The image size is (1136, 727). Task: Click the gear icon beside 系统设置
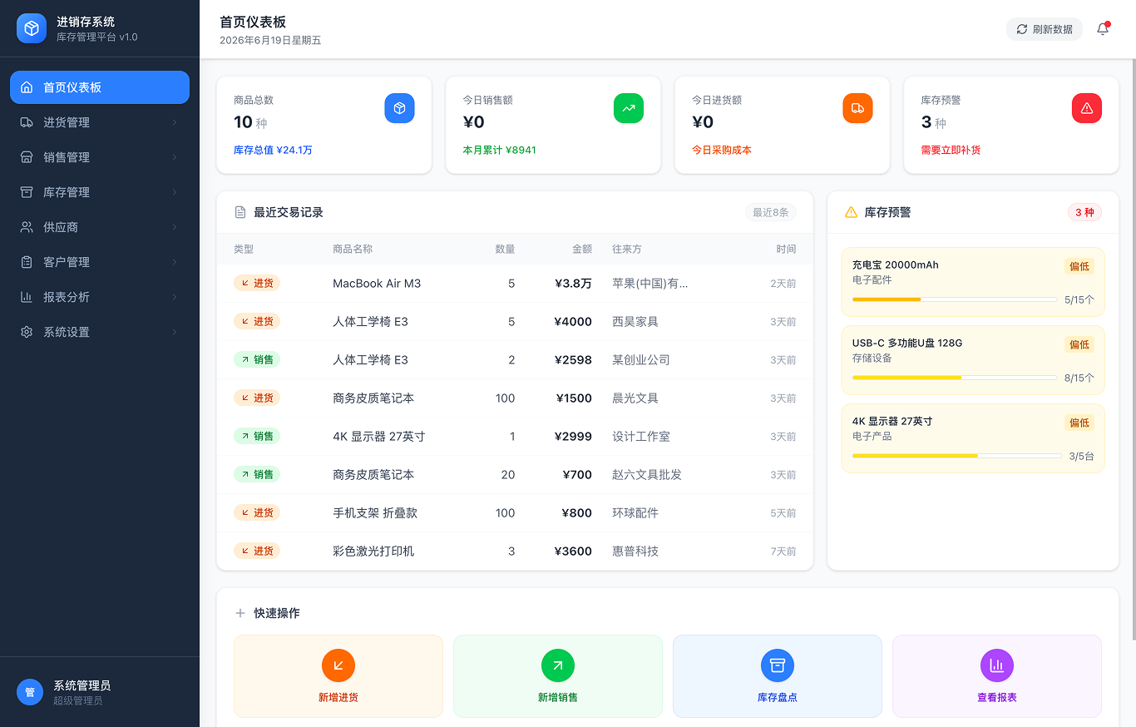coord(27,332)
